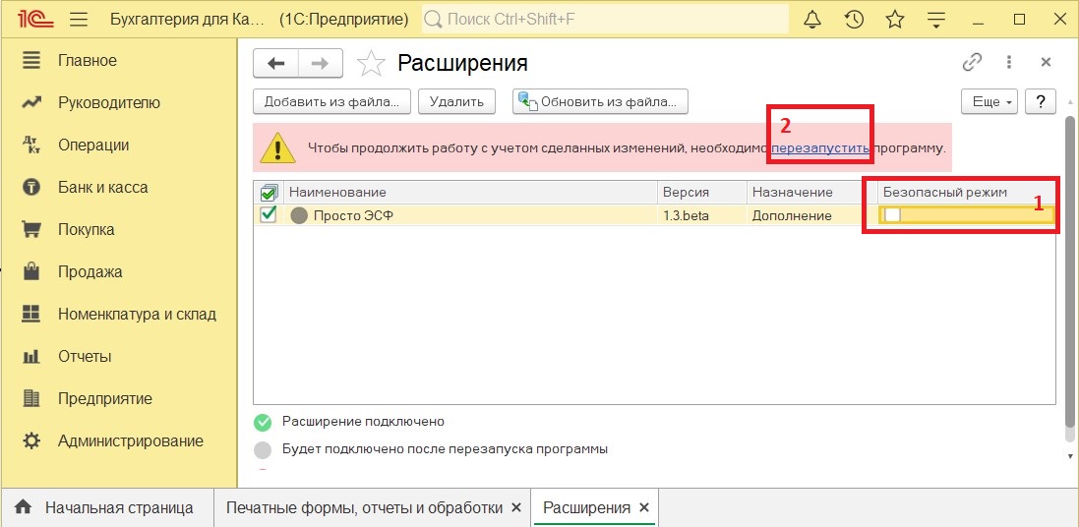Open the history clock icon
Viewport: 1079px width, 527px height.
(x=854, y=20)
